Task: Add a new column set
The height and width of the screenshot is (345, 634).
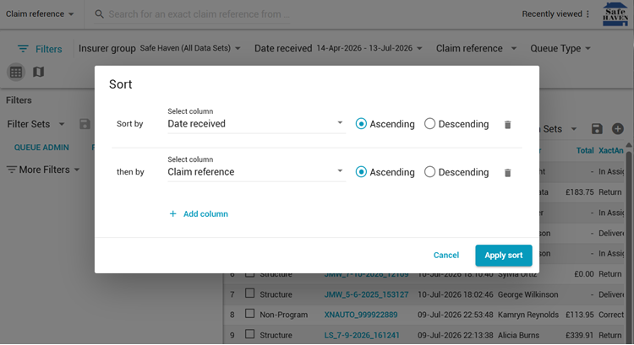Action: tap(617, 129)
